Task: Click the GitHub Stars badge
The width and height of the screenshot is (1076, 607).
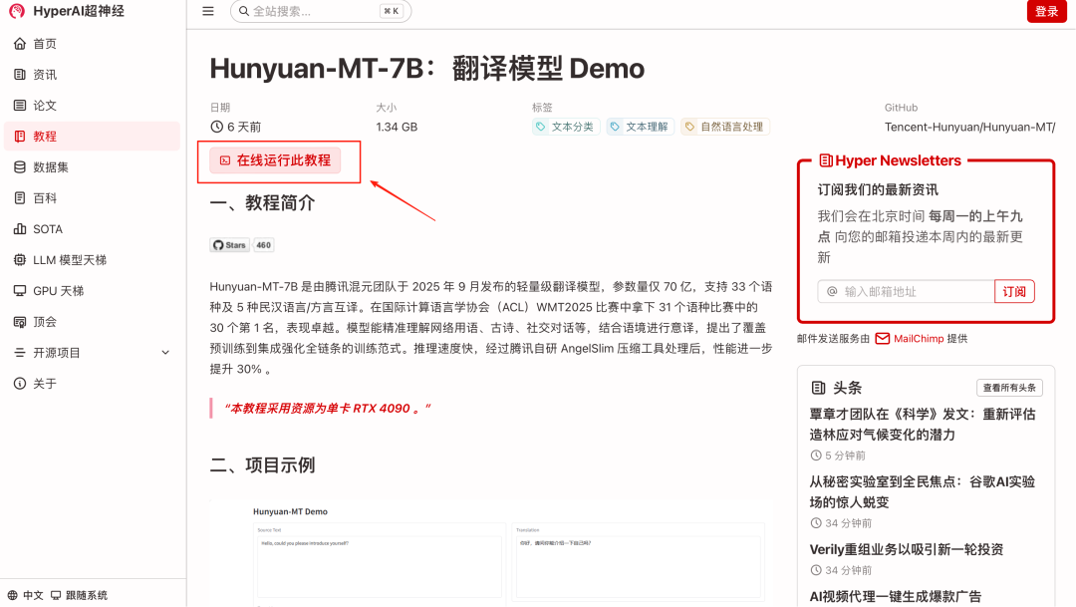Action: coord(241,245)
